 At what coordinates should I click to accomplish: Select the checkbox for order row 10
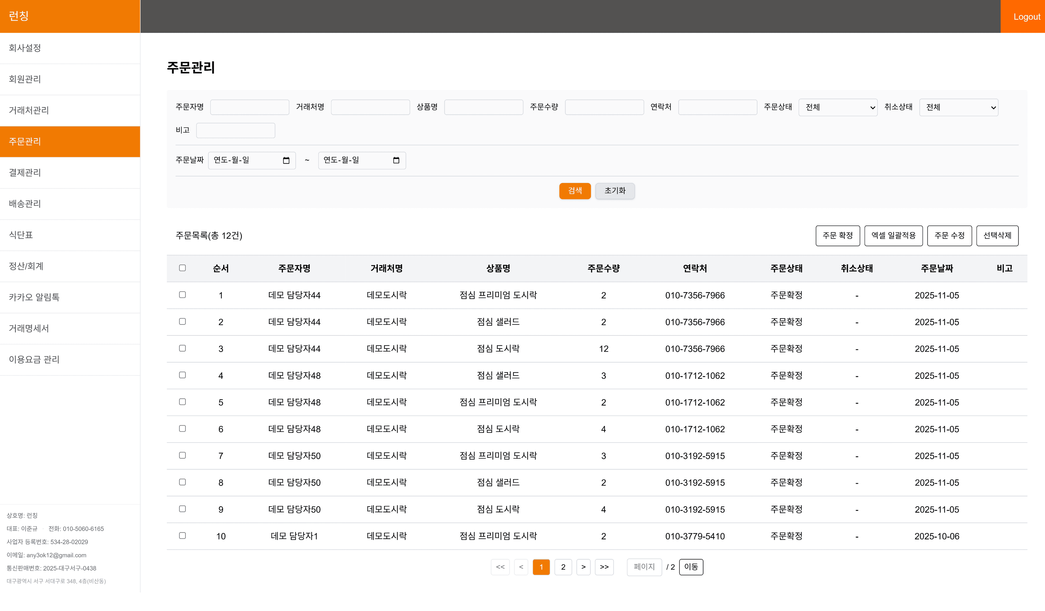click(x=182, y=536)
